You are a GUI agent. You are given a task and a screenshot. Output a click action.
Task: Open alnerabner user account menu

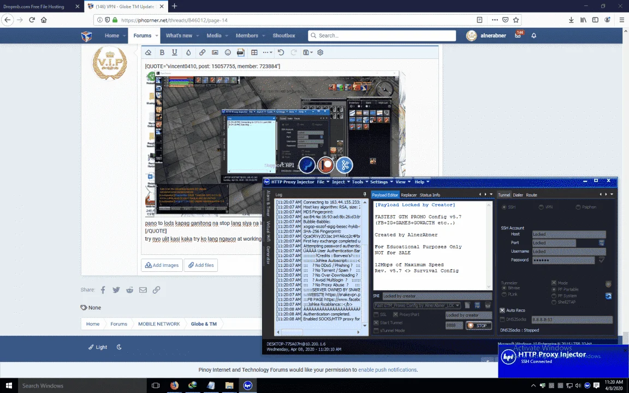pos(486,35)
